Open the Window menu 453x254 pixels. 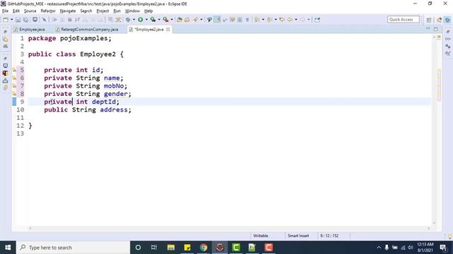(132, 11)
